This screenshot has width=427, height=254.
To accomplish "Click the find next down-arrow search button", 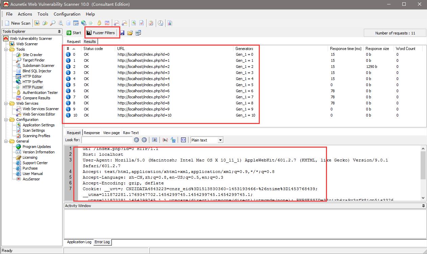I will [x=136, y=140].
